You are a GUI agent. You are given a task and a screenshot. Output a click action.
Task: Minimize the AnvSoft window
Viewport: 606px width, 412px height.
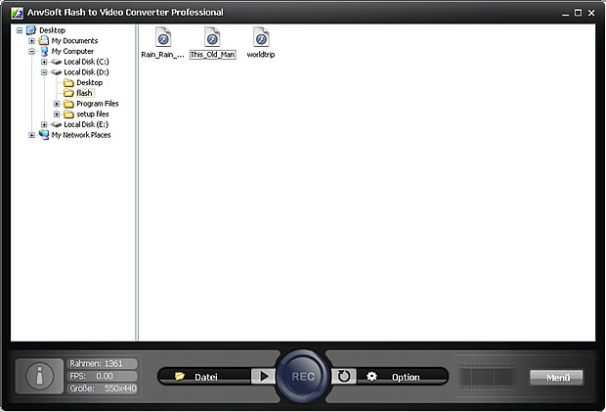click(x=565, y=13)
